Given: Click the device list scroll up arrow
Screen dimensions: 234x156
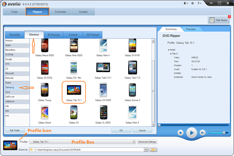Looking at the screenshot, I should (x=153, y=41).
